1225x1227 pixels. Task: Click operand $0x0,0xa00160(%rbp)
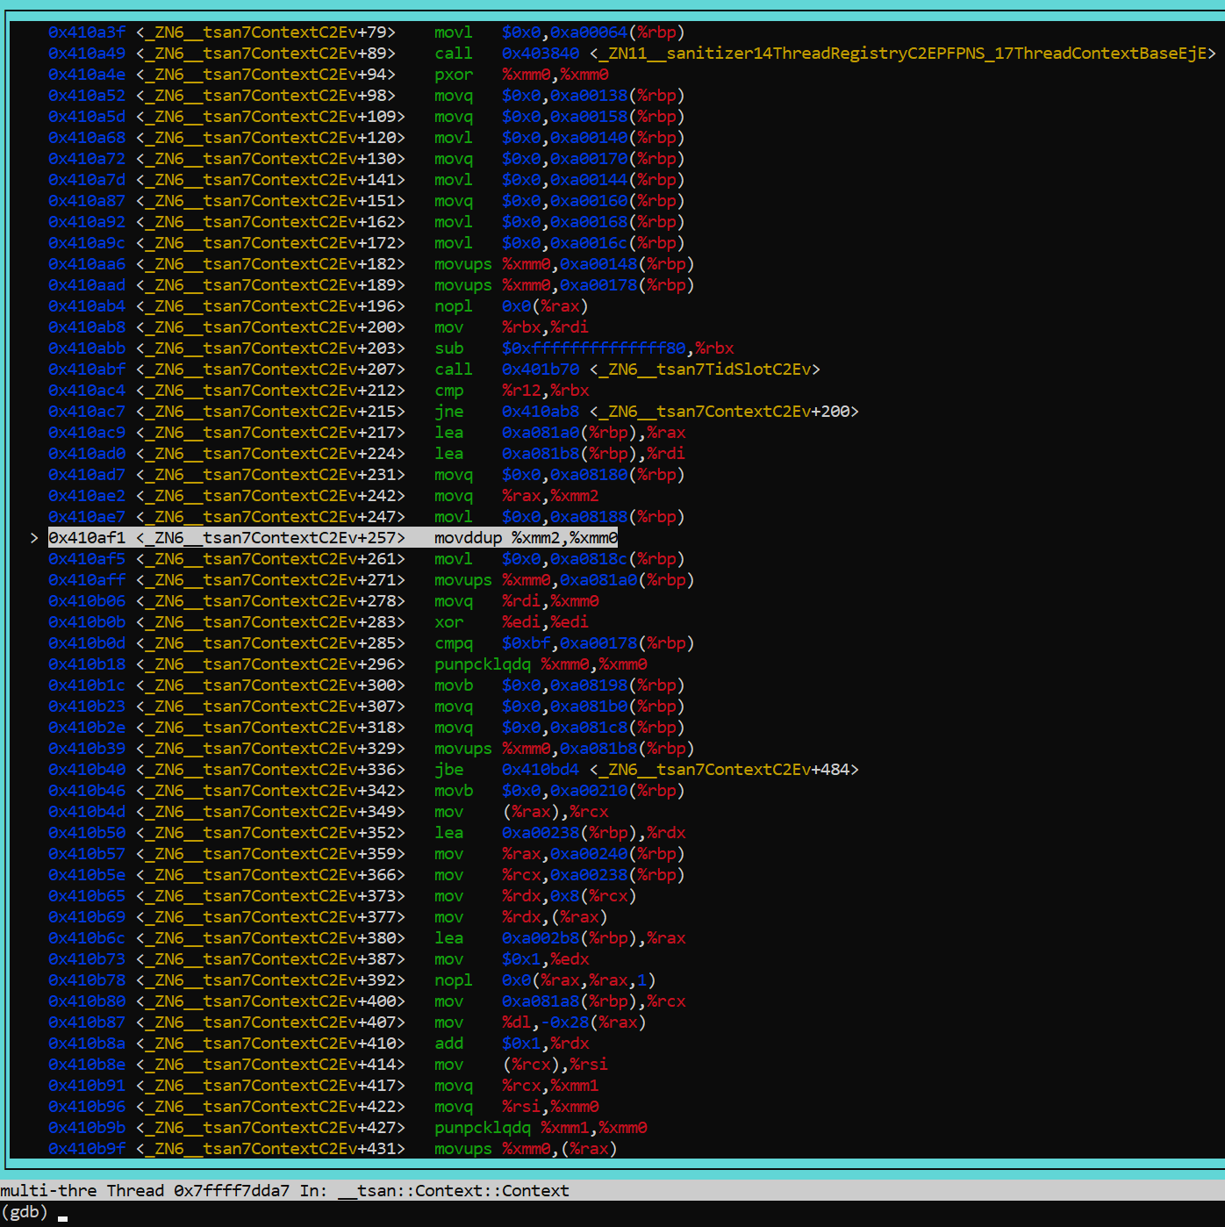593,201
